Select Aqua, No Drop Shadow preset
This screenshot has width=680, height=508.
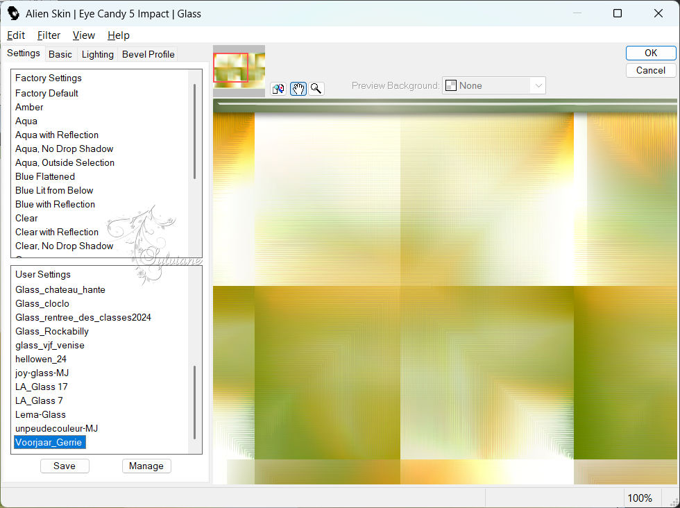[x=64, y=149]
